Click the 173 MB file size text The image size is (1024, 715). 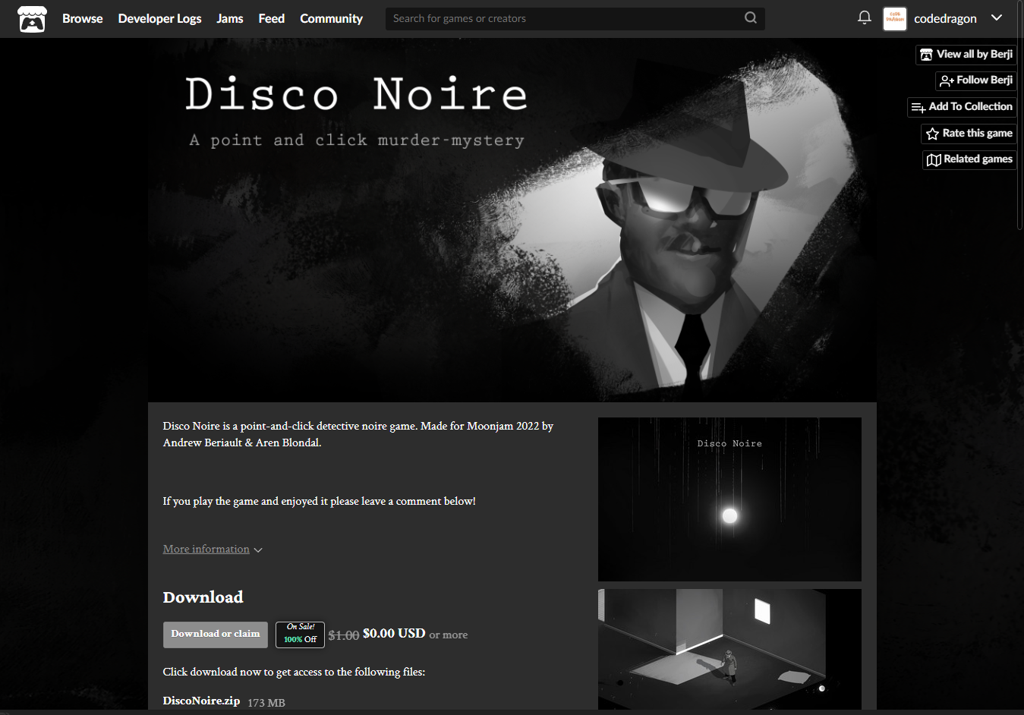coord(266,703)
